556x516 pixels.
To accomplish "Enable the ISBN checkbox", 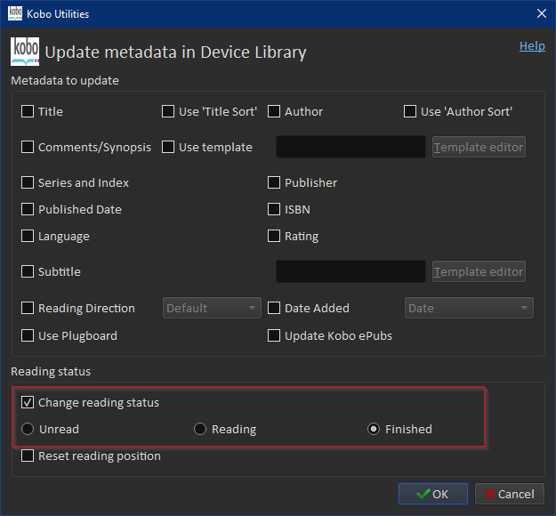I will pos(275,210).
